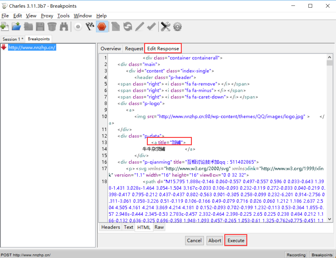Open Settings gear toolbar icon

177,27
